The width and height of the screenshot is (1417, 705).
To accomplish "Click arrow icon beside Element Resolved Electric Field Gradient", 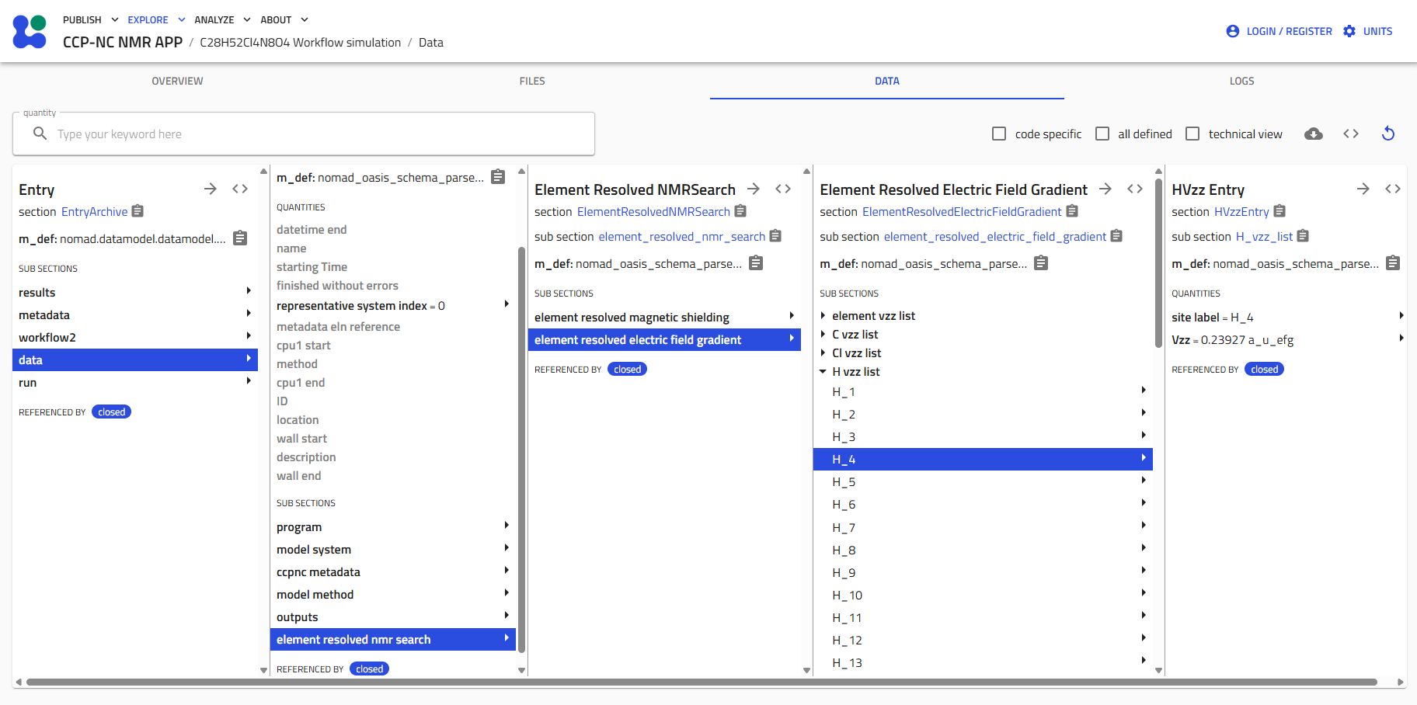I will 1105,189.
